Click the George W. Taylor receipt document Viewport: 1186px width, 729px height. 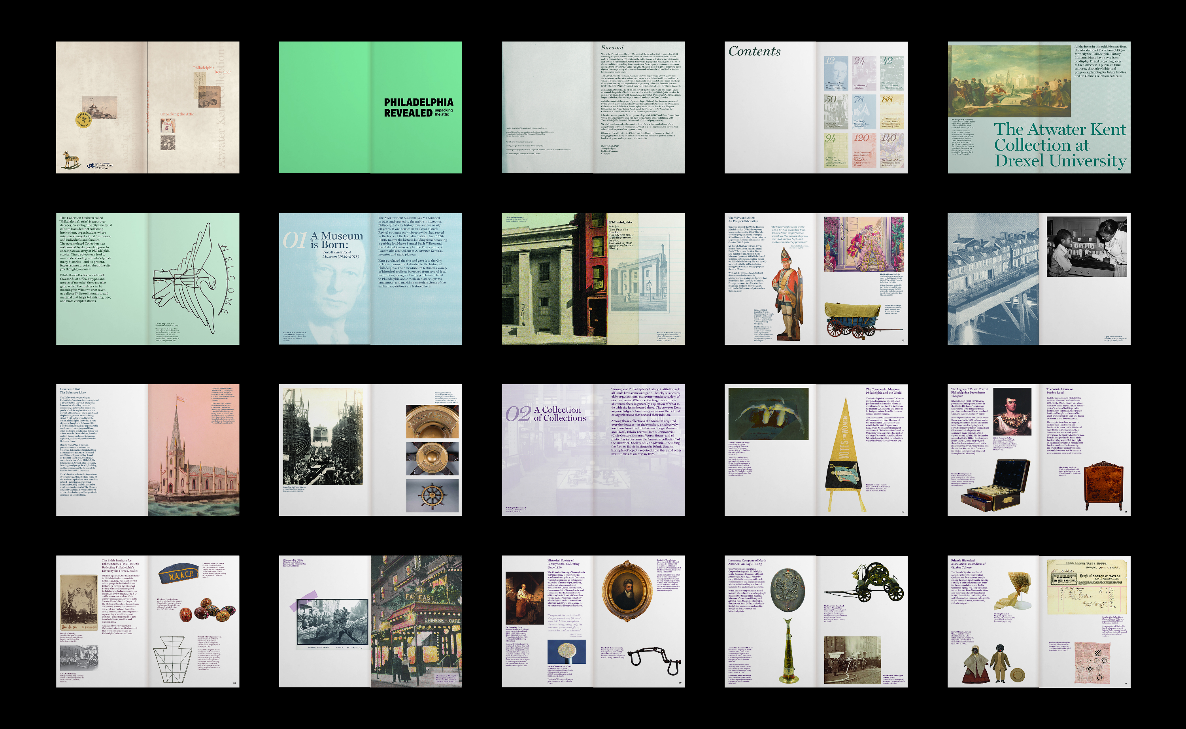pyautogui.click(x=1087, y=587)
